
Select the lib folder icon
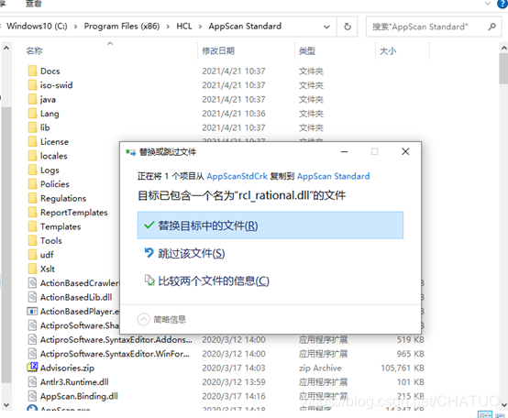[32, 127]
